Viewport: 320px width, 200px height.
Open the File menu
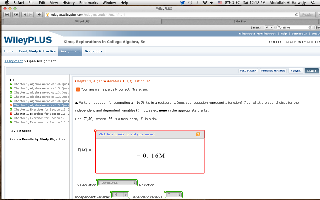(31, 3)
